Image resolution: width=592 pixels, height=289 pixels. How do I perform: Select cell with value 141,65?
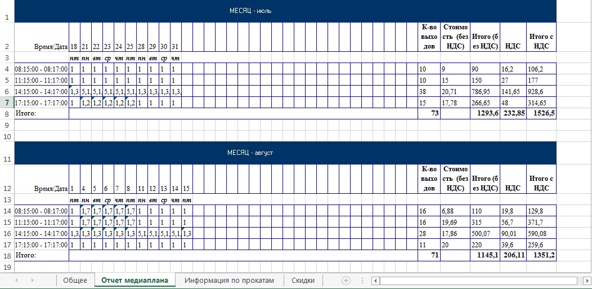click(513, 91)
